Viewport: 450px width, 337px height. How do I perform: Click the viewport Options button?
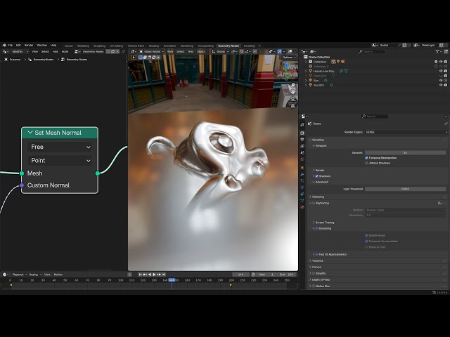pos(288,58)
